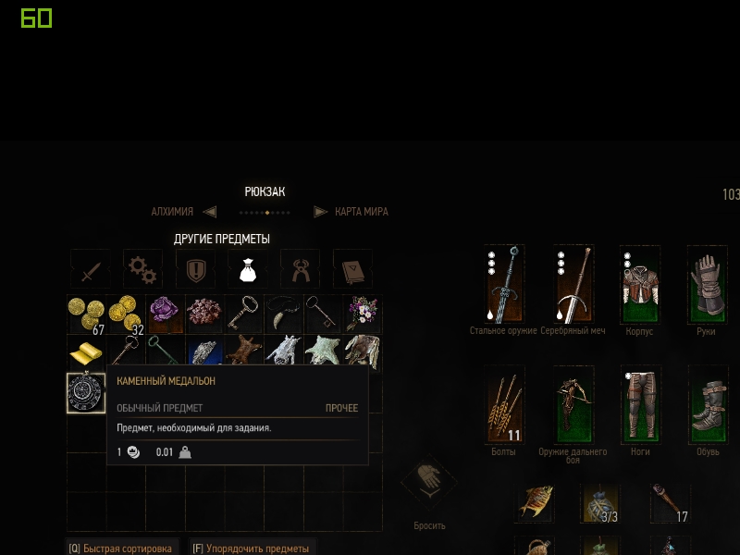Screen dimensions: 740x555
Task: Click the Бросить drop item icon
Action: [429, 482]
